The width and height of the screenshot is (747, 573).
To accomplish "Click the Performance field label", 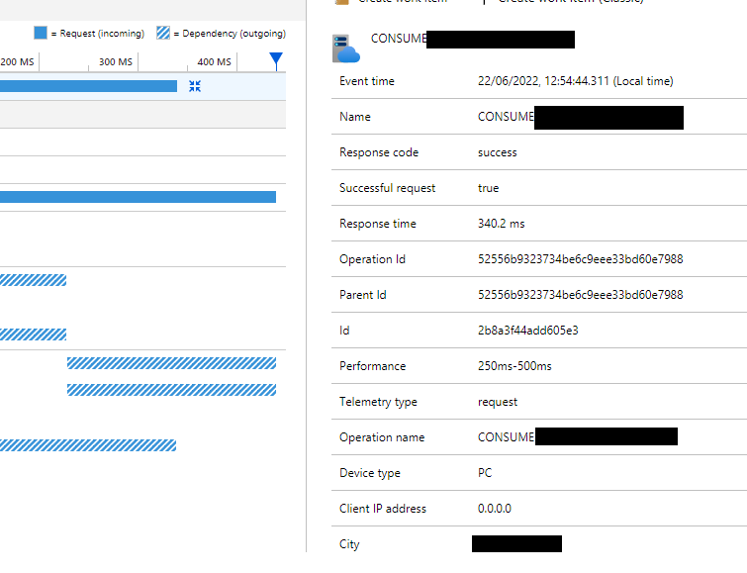I will coord(373,366).
